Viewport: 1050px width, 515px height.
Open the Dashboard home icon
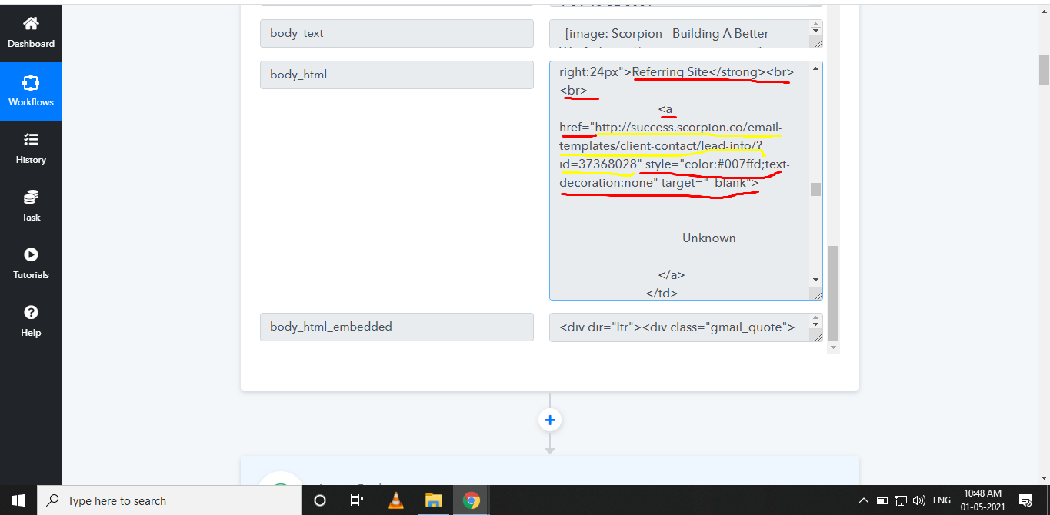[x=31, y=25]
